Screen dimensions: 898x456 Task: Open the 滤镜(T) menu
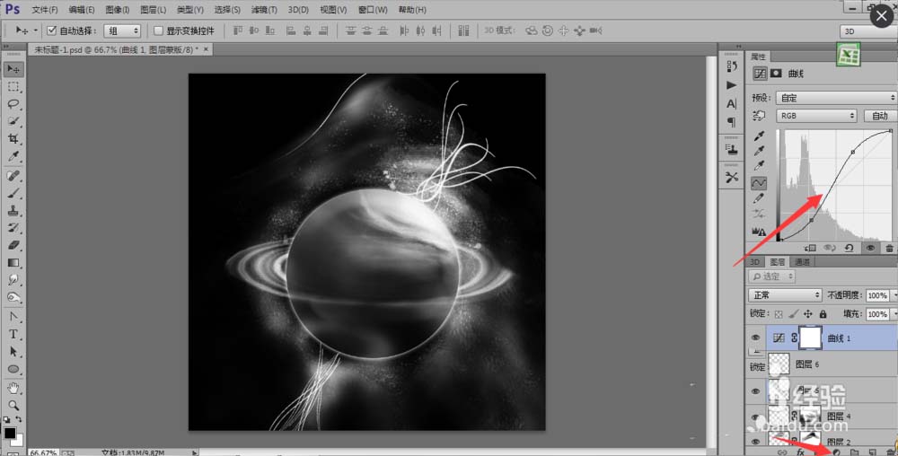point(264,10)
